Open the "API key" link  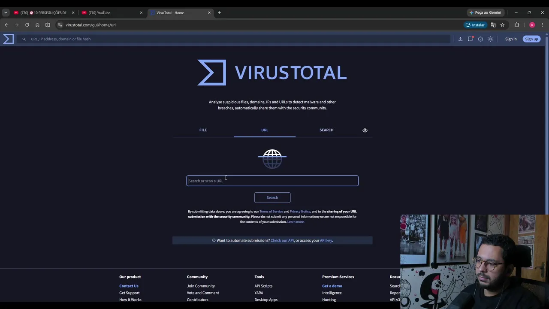tap(326, 240)
